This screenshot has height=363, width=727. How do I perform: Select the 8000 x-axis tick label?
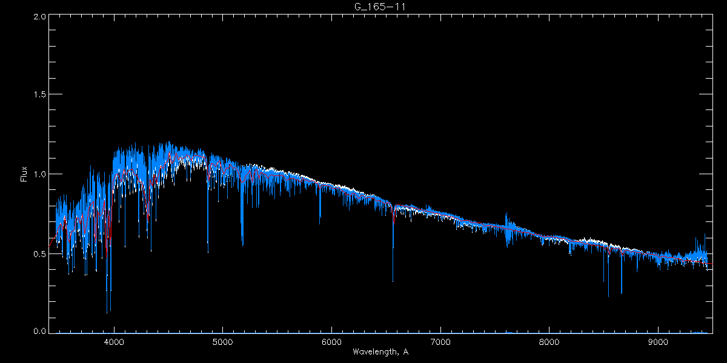click(549, 341)
